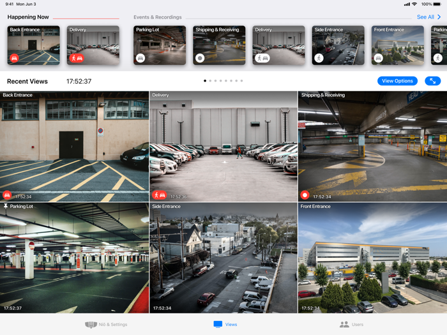Tap the red person-car badge in Delivery live view
Image resolution: width=447 pixels, height=335 pixels.
[160, 195]
